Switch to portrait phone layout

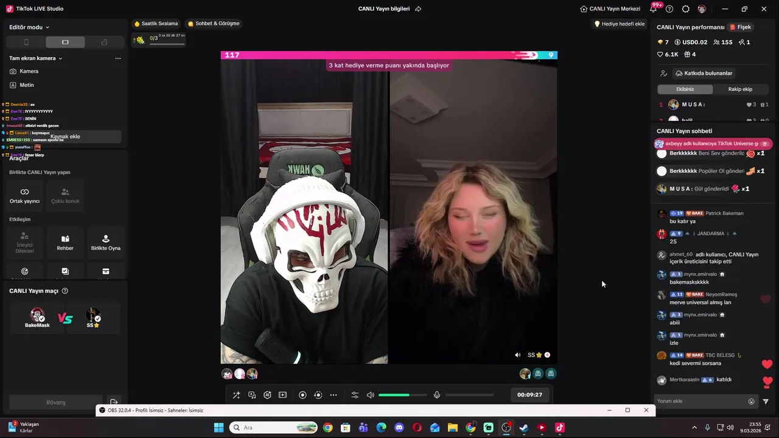click(x=26, y=42)
